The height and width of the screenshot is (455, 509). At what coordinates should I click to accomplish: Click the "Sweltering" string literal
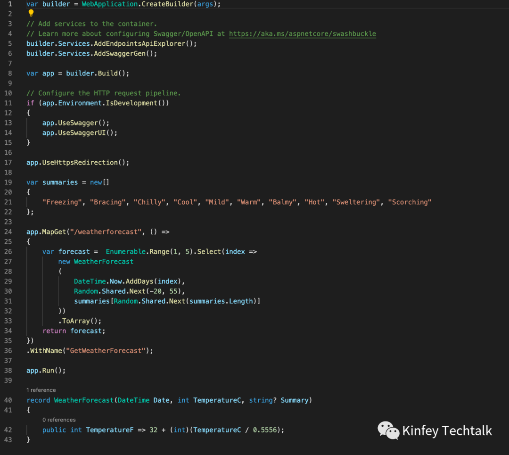coord(356,202)
